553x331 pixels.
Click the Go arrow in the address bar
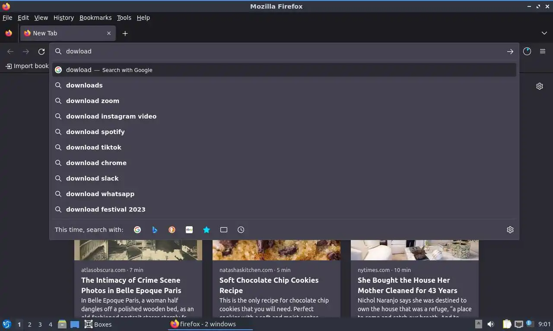[510, 51]
